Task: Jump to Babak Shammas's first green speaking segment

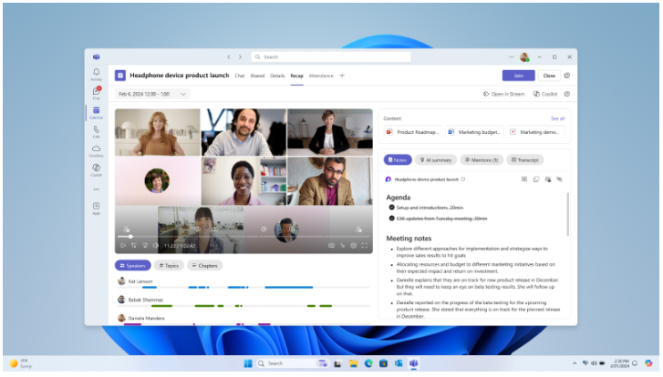Action: (161, 306)
